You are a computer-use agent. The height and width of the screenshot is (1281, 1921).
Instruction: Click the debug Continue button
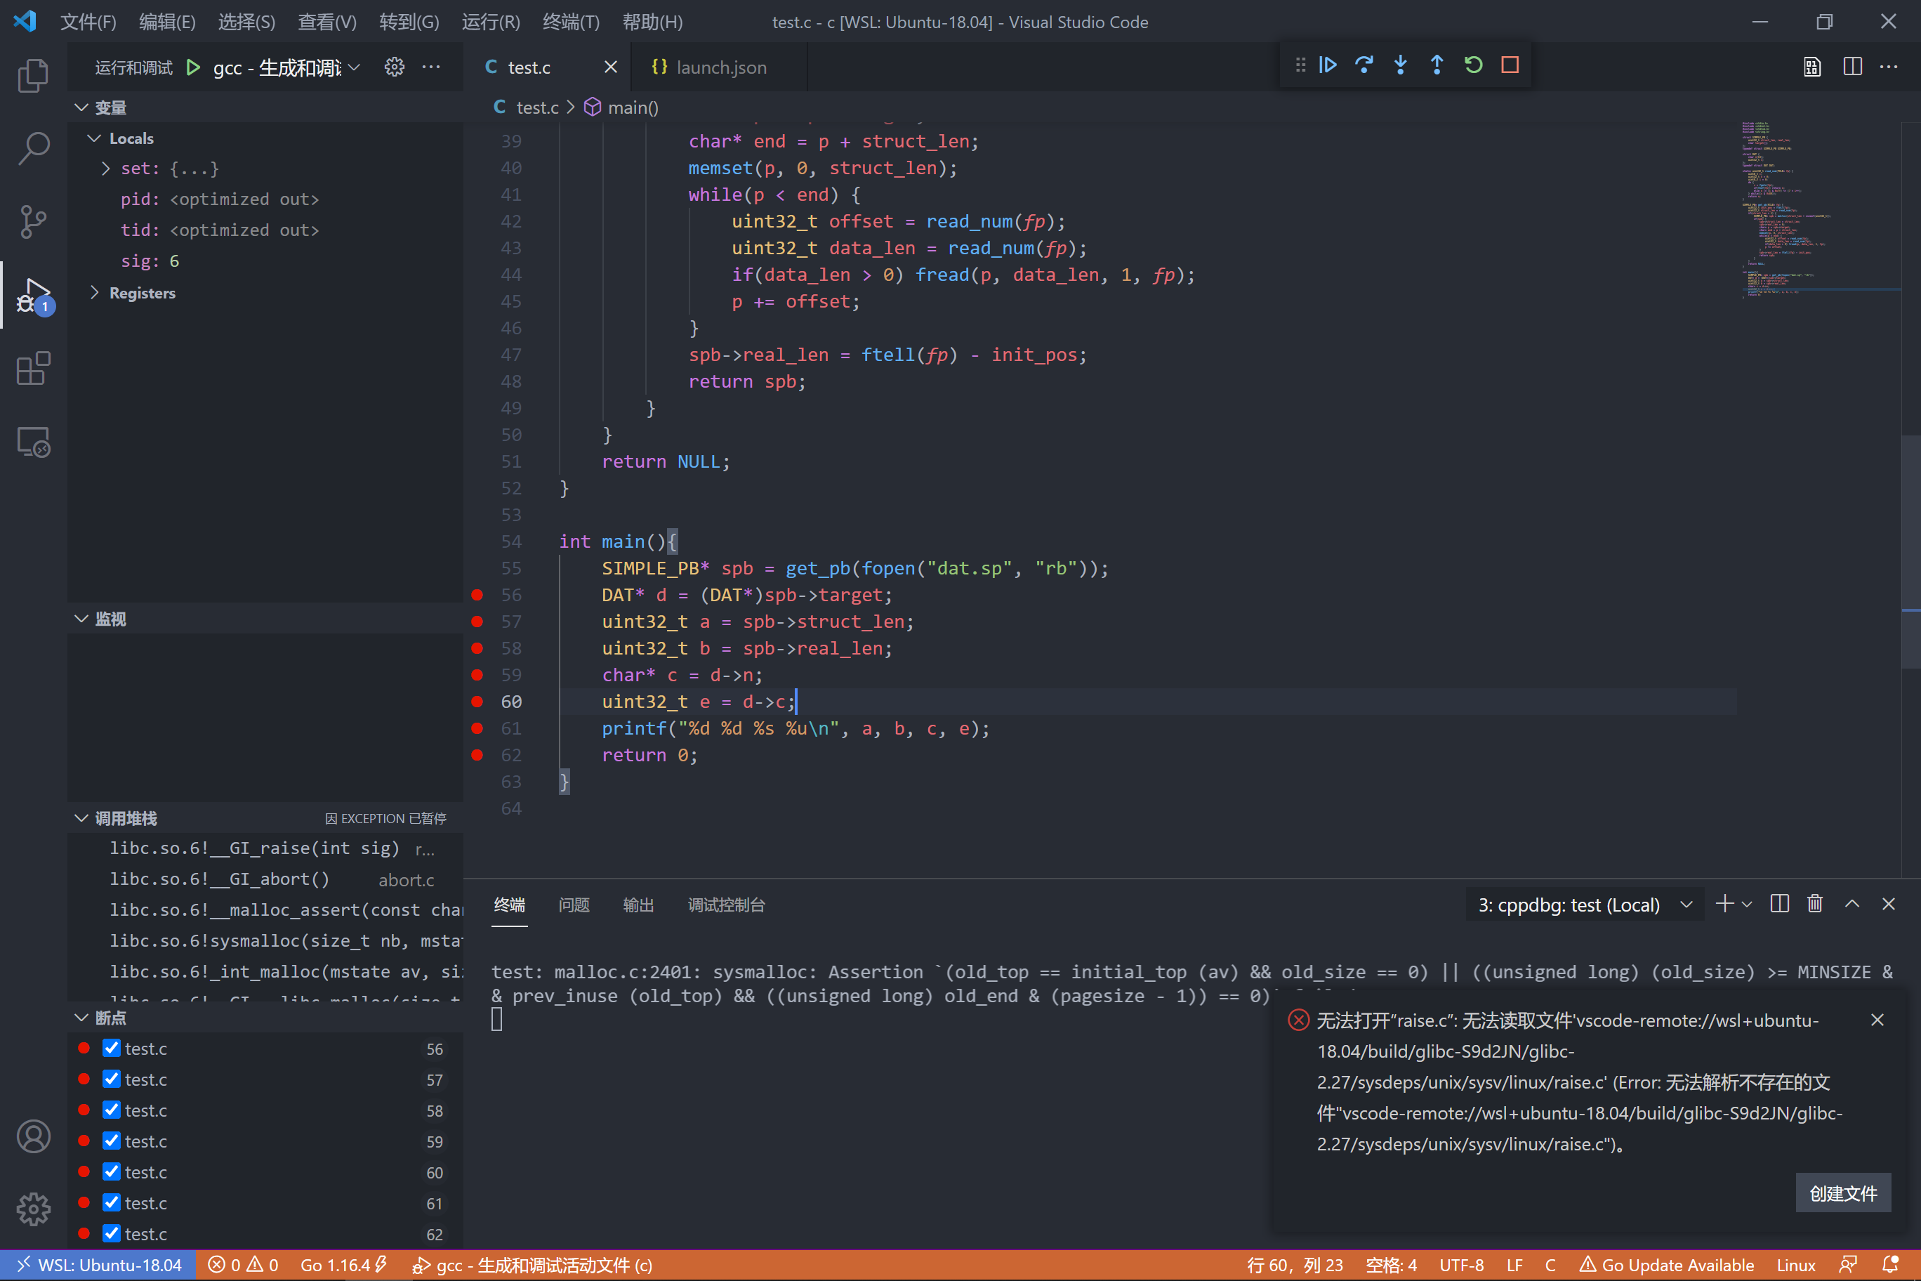pos(1327,65)
